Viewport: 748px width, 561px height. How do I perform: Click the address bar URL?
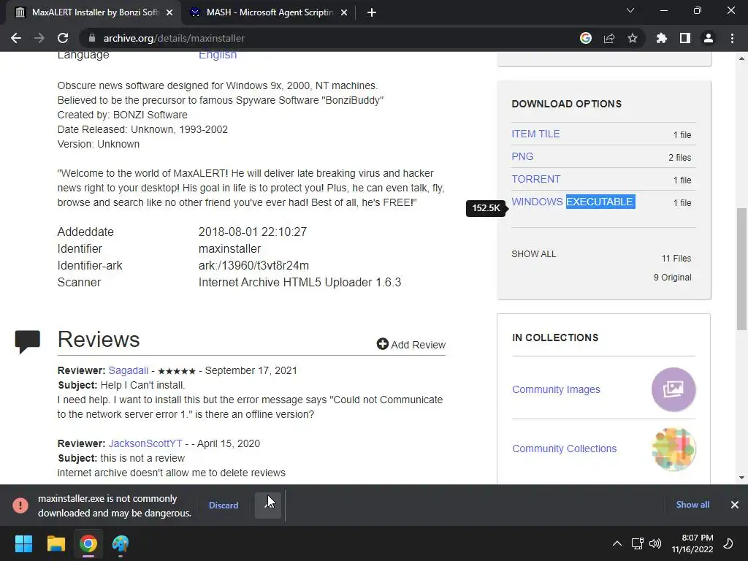[x=174, y=38]
